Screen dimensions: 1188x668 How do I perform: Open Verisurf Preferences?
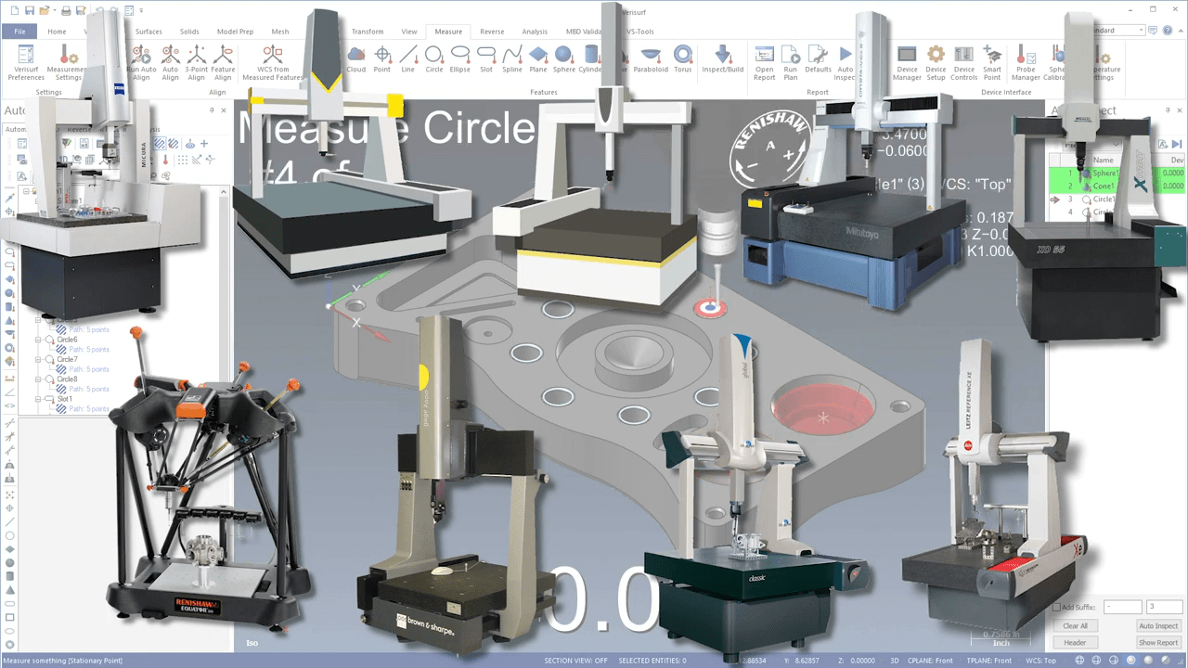25,62
